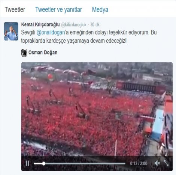Unmute the video with the speaker icon
The image size is (176, 175).
coord(157,163)
